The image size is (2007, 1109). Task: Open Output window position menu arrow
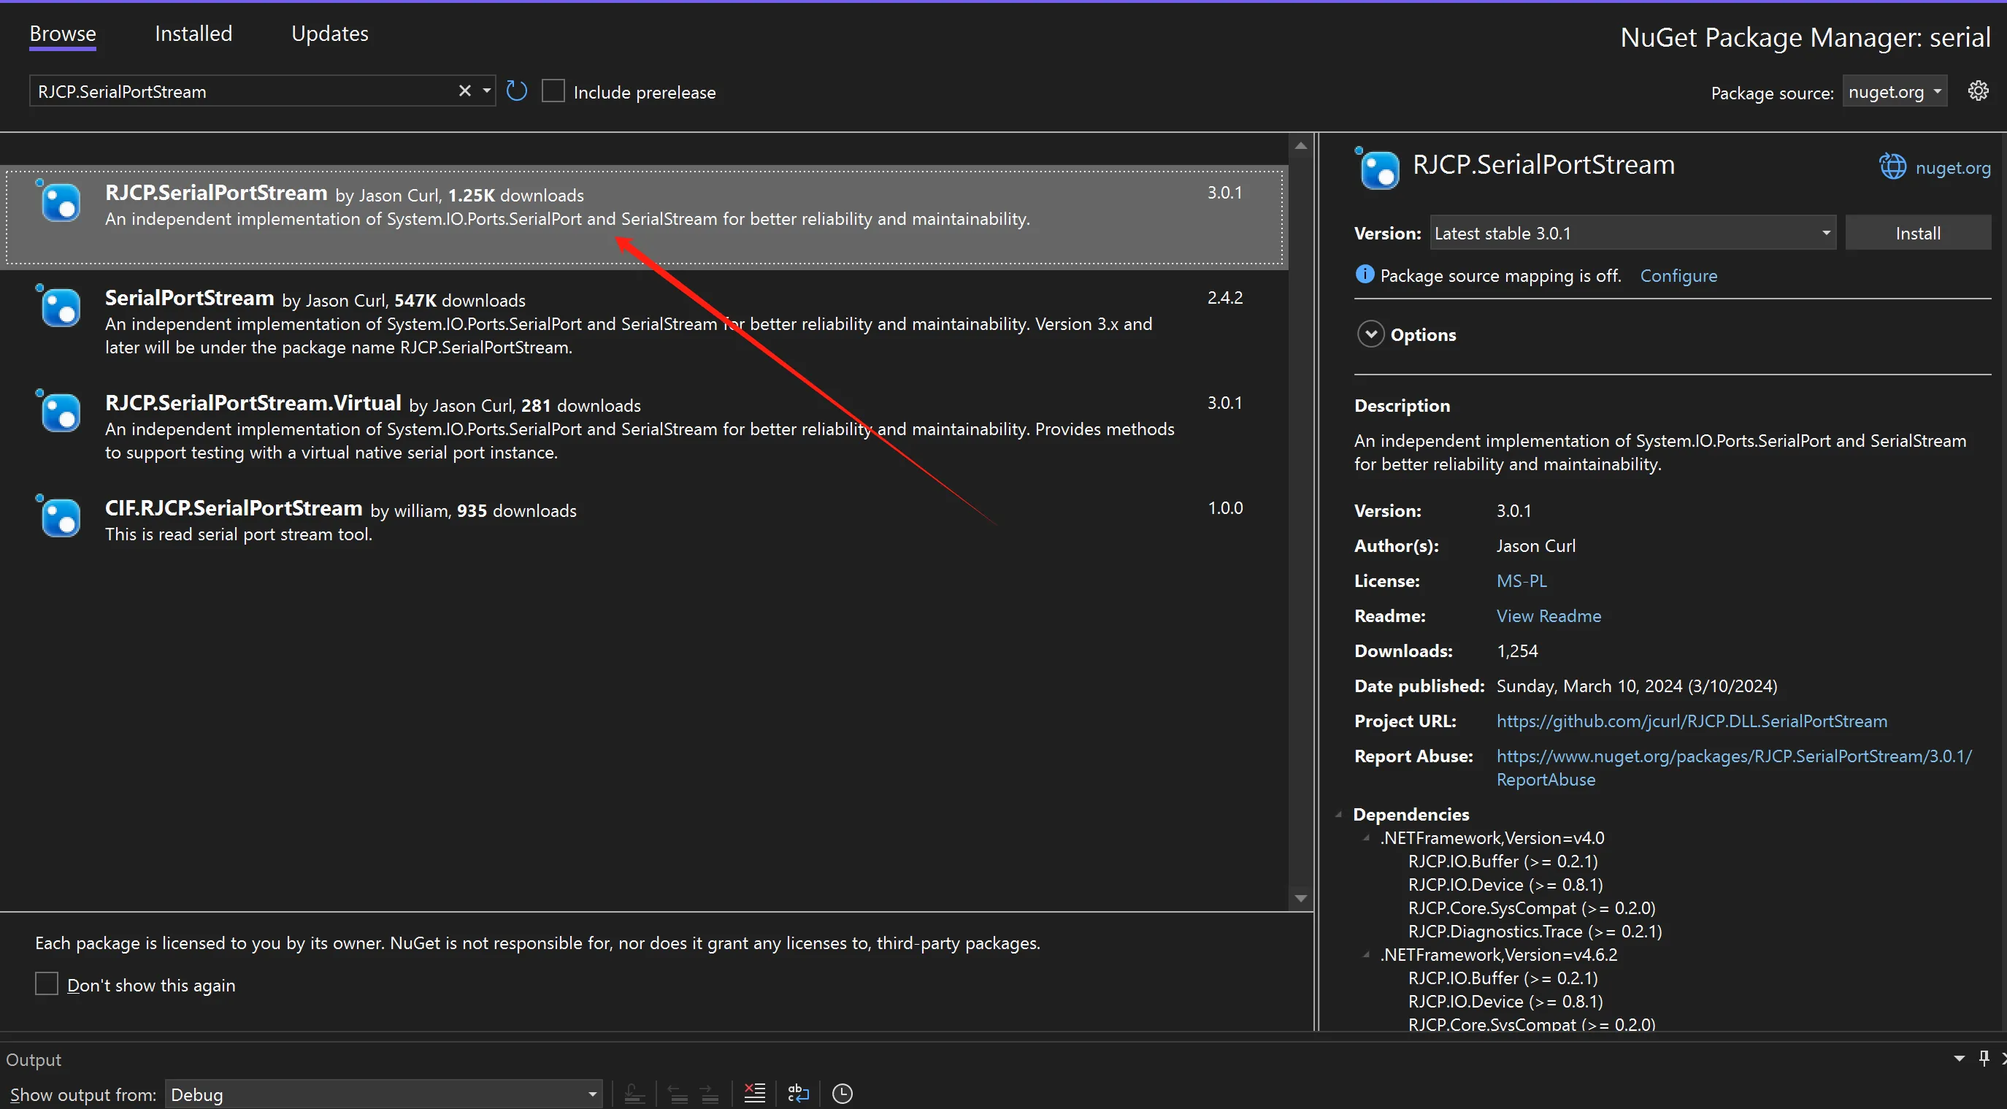click(x=1960, y=1059)
